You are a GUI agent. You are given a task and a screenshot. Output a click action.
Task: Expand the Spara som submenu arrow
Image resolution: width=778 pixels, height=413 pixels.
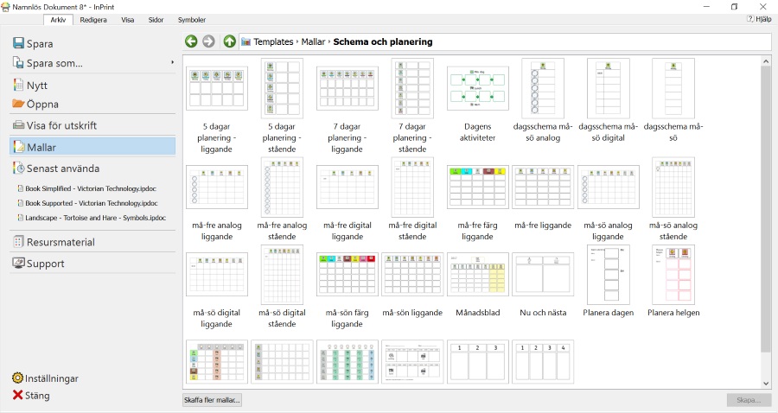pos(172,62)
